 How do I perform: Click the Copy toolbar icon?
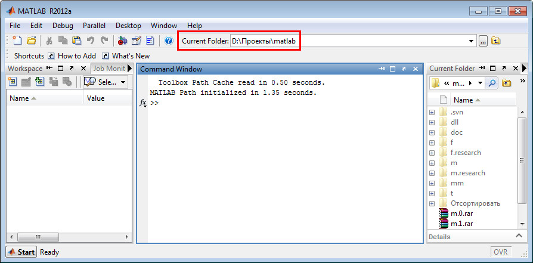[63, 41]
